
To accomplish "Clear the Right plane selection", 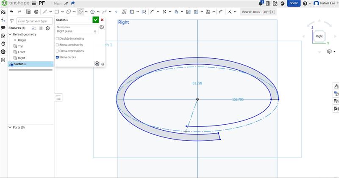I will [95, 31].
